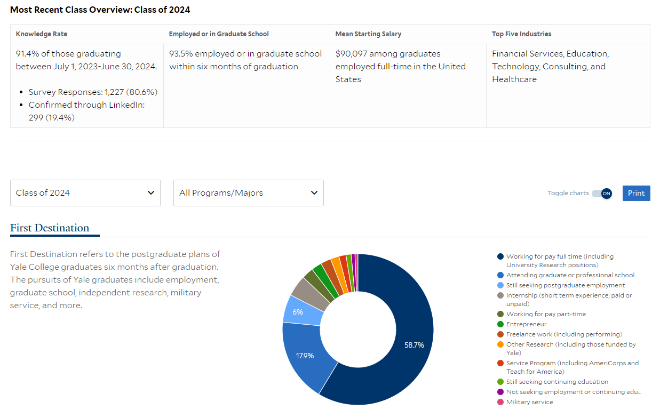
Task: Toggle the Other Research legend item
Action: pyautogui.click(x=570, y=344)
